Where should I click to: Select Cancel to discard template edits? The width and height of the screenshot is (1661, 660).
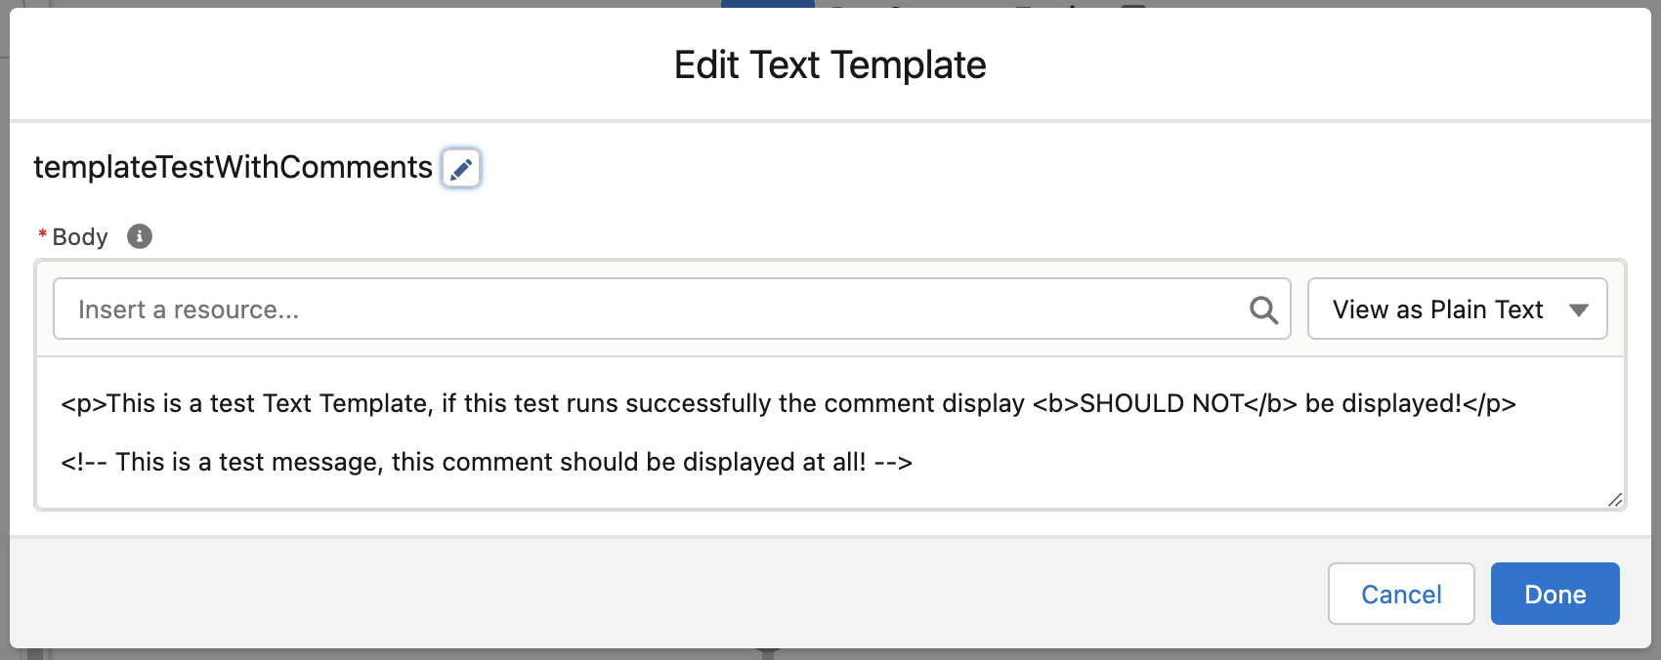pyautogui.click(x=1401, y=594)
